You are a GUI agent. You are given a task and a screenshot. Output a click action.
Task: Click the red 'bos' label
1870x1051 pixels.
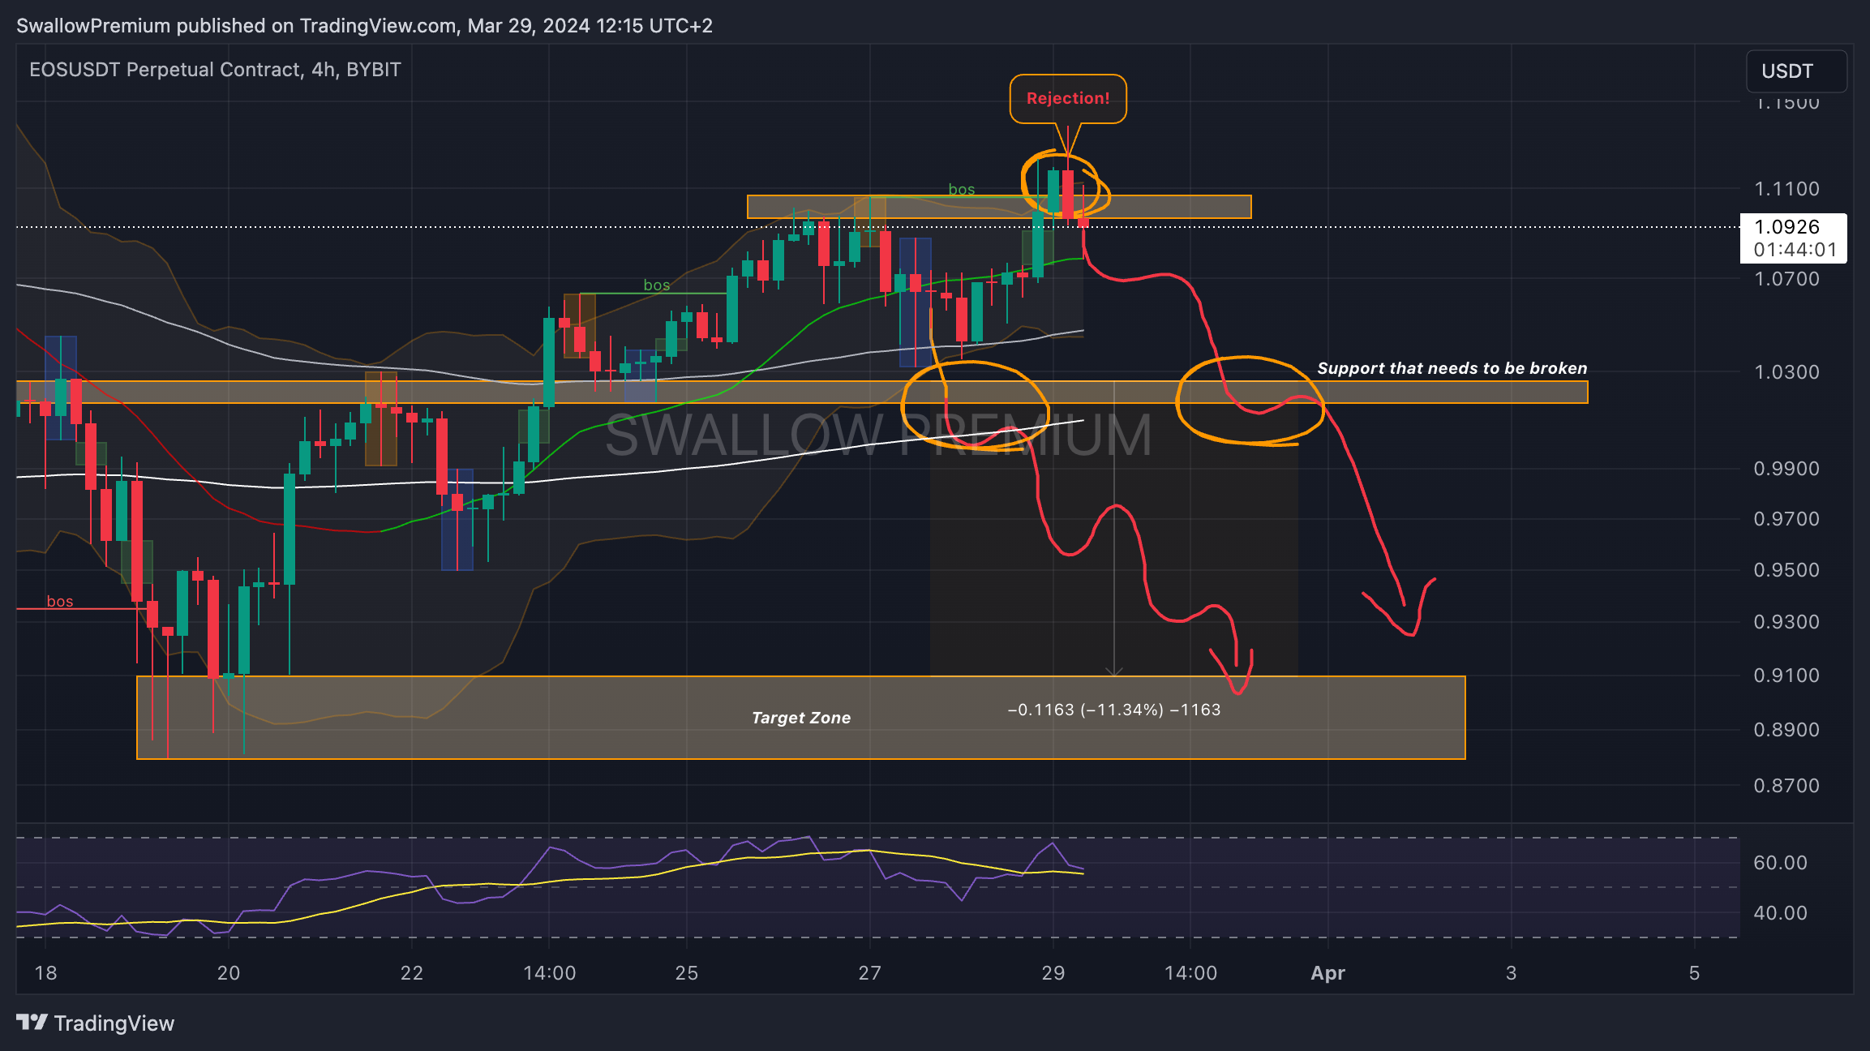click(60, 601)
